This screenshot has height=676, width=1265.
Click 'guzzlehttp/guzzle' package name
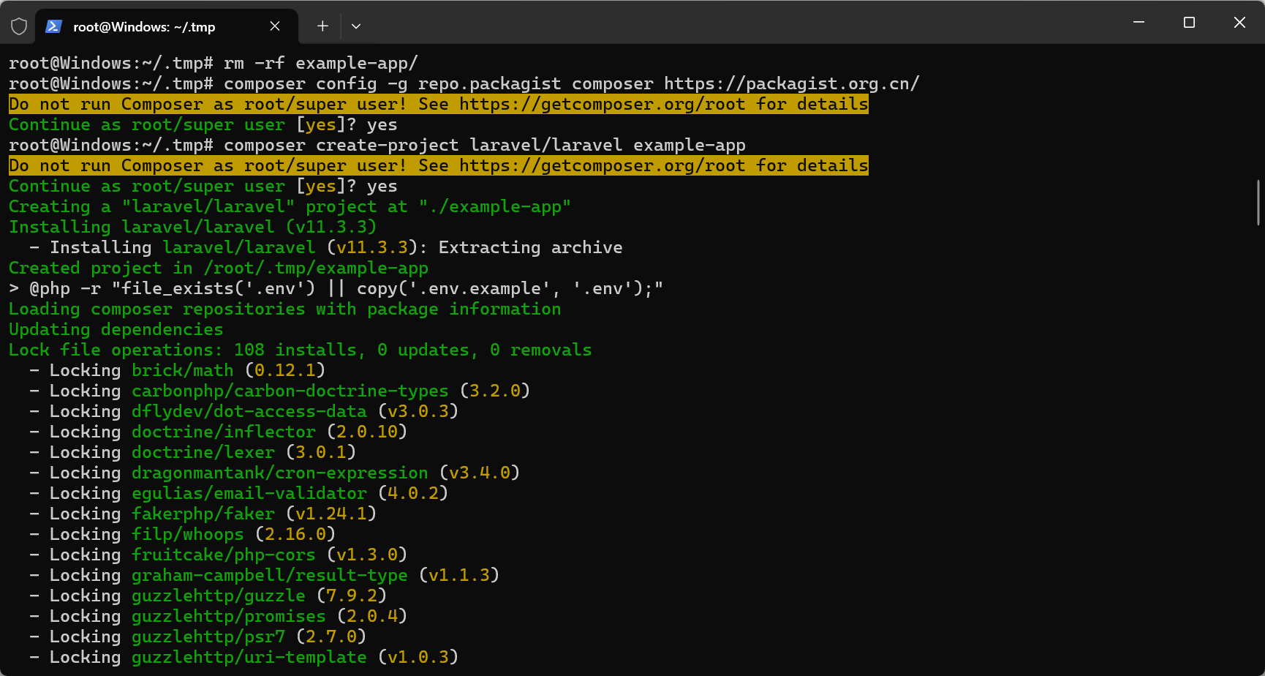pos(219,596)
